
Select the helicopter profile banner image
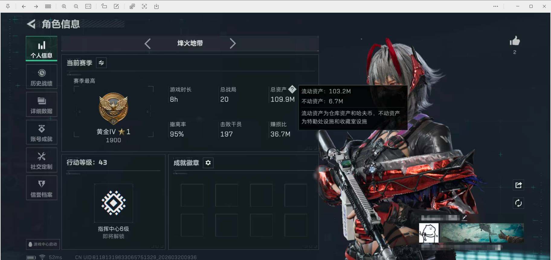[482, 233]
